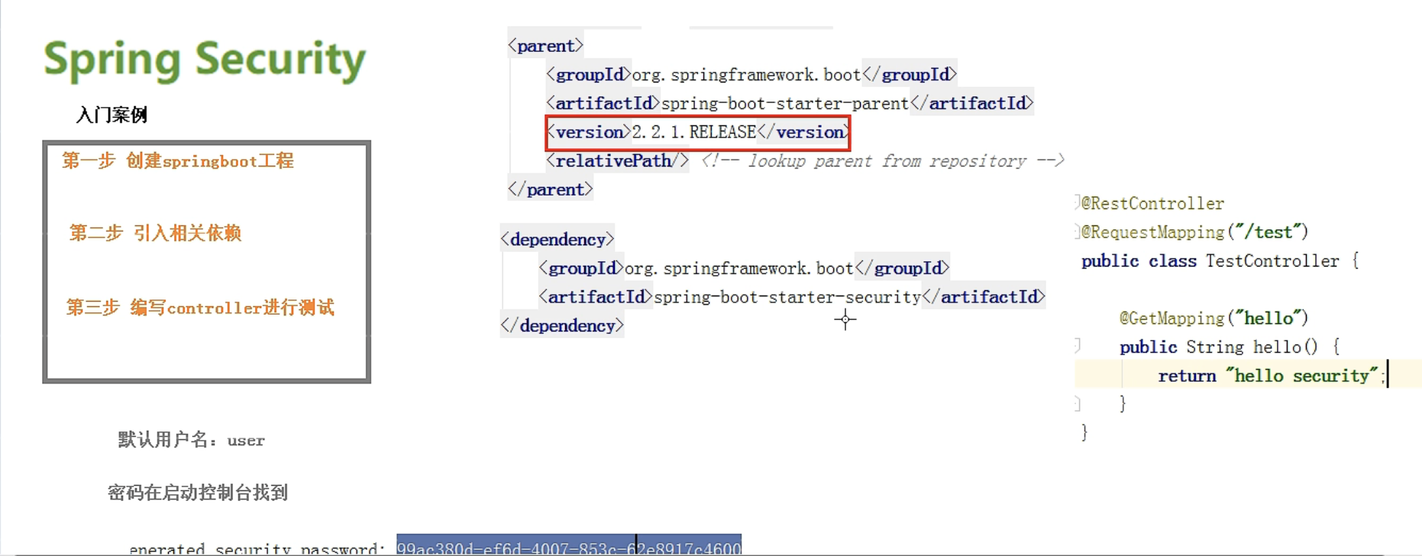
Task: Click the spring-boot-starter-parent artifactId line
Action: 789,103
